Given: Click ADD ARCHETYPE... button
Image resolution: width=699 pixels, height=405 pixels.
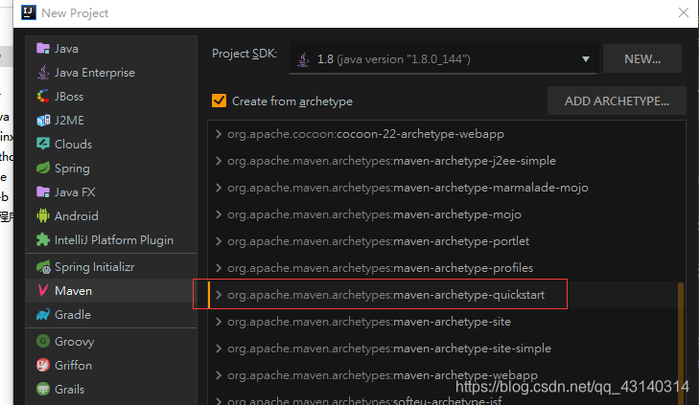Looking at the screenshot, I should [x=617, y=101].
